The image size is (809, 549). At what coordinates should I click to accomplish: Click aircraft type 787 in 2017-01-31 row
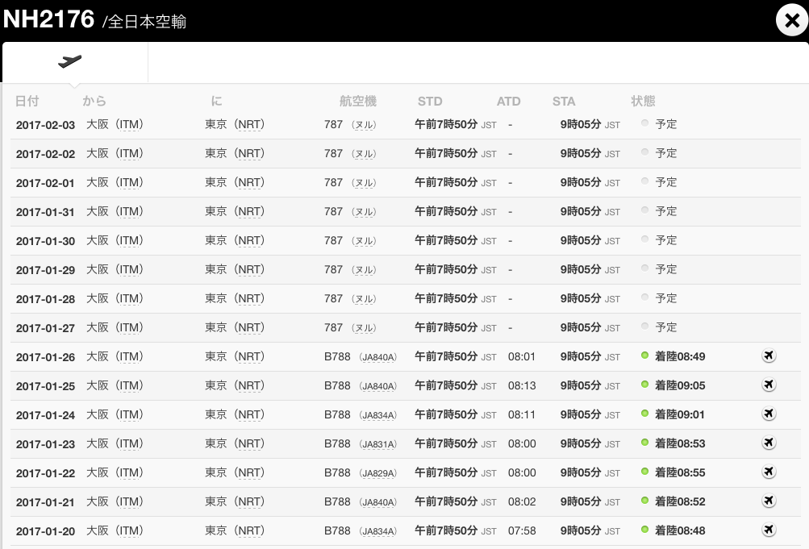[x=333, y=211]
